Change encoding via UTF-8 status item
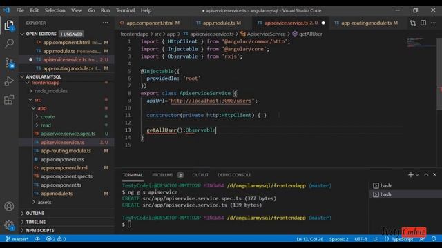 coord(361,239)
